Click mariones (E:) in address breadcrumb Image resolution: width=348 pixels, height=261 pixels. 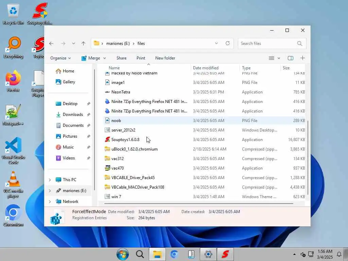(118, 43)
